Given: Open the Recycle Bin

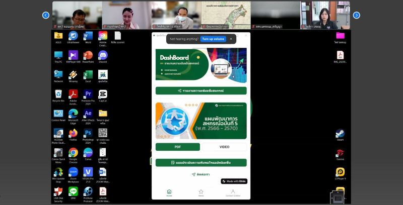Looking at the screenshot, I should (58, 94).
